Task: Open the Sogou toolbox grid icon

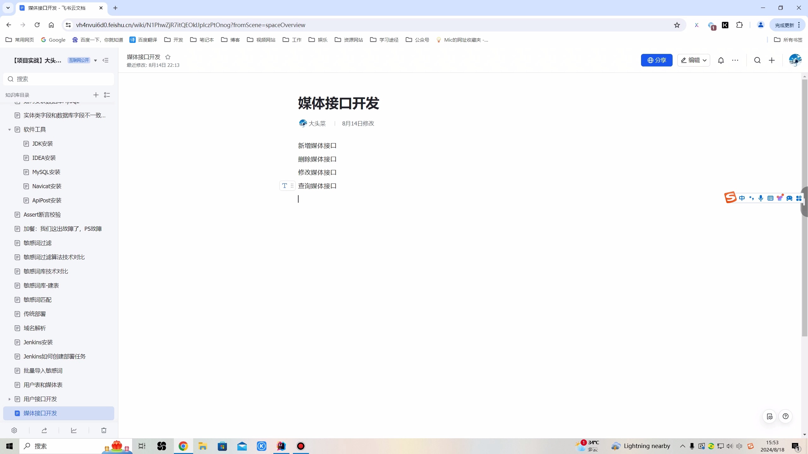Action: [799, 198]
